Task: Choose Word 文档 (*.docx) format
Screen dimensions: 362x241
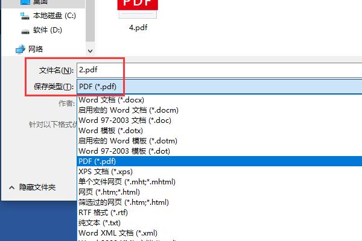Action: pos(112,99)
